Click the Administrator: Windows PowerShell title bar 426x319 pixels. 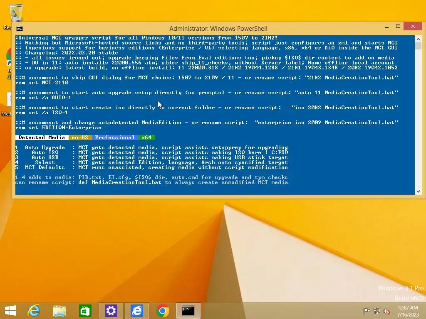tap(218, 29)
